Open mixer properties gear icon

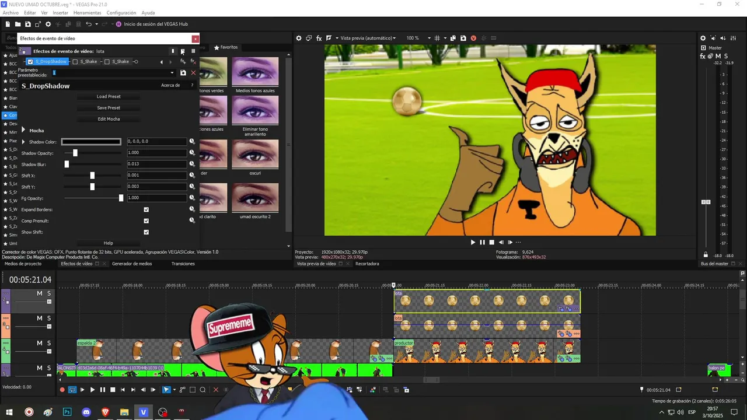[703, 38]
